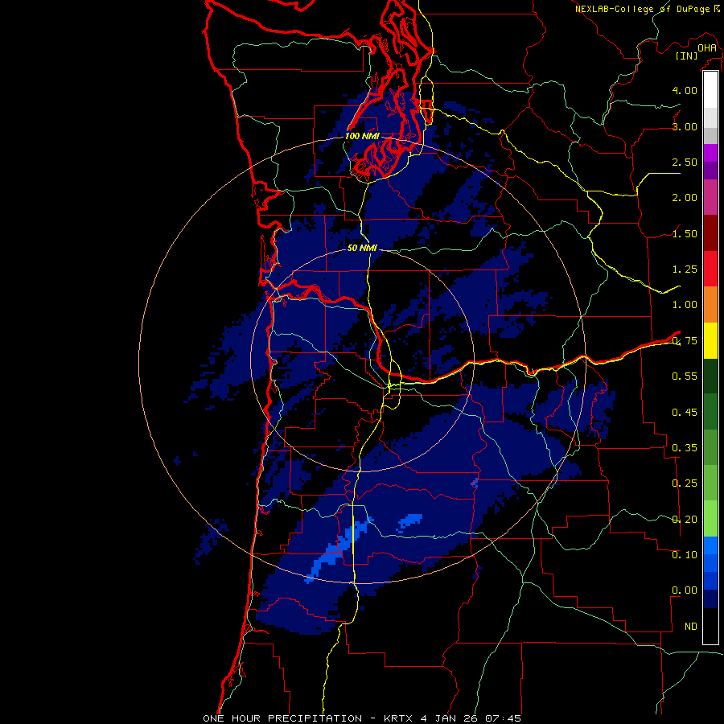The width and height of the screenshot is (724, 724).
Task: Click the 0.45 legend value
Action: (x=685, y=413)
